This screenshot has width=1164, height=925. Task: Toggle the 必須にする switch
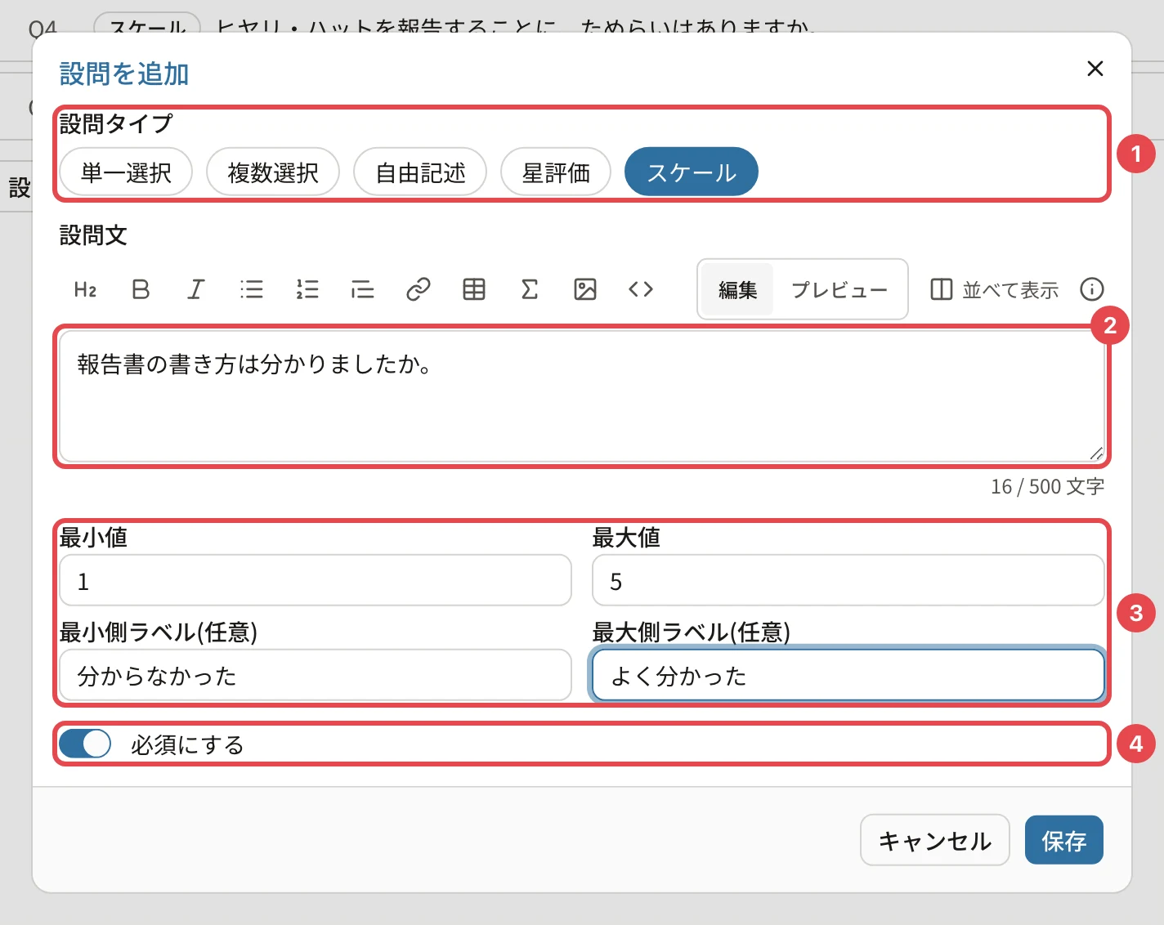click(x=85, y=744)
